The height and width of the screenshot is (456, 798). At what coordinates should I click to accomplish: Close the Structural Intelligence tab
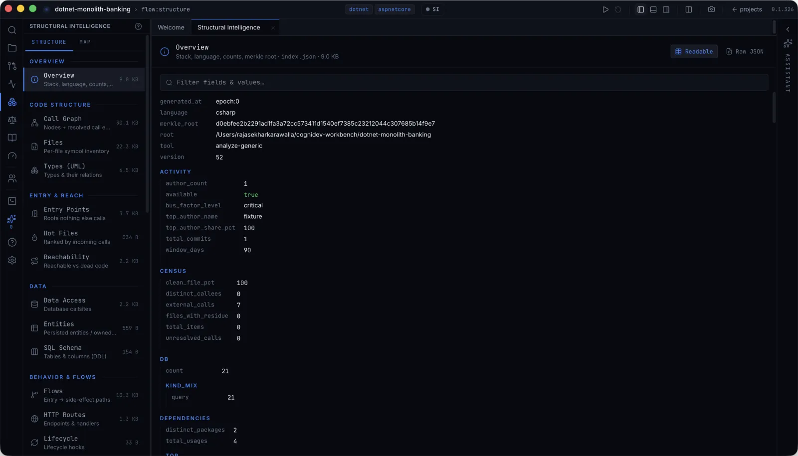[x=273, y=28]
